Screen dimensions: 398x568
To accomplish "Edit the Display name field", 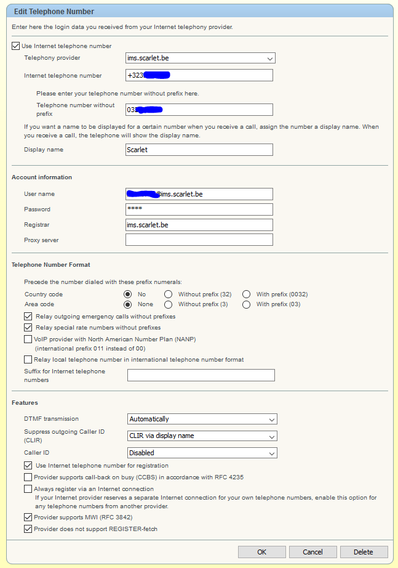I will (x=199, y=150).
